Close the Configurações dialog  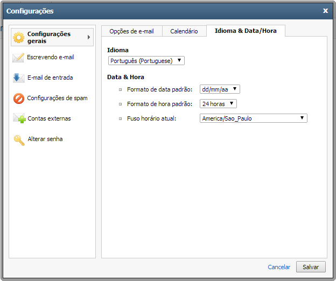[x=325, y=11]
